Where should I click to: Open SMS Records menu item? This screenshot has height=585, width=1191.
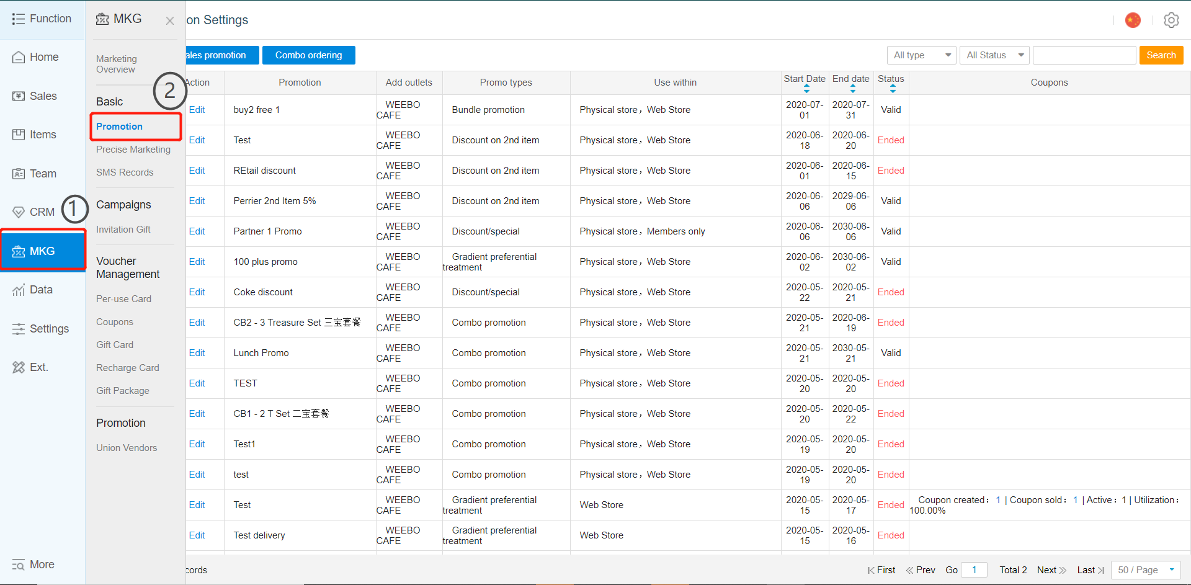coord(125,172)
